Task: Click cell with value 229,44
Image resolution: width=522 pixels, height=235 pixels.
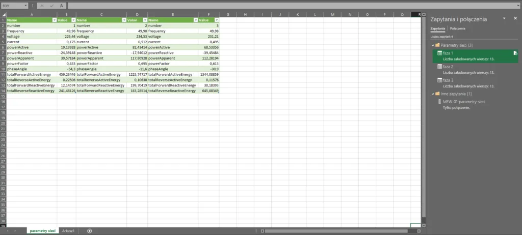Action: click(67, 36)
